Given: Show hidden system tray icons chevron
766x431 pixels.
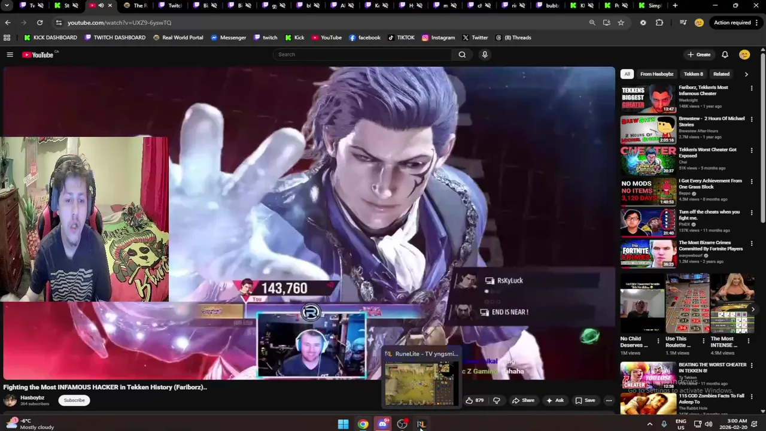Looking at the screenshot, I should click(x=650, y=424).
